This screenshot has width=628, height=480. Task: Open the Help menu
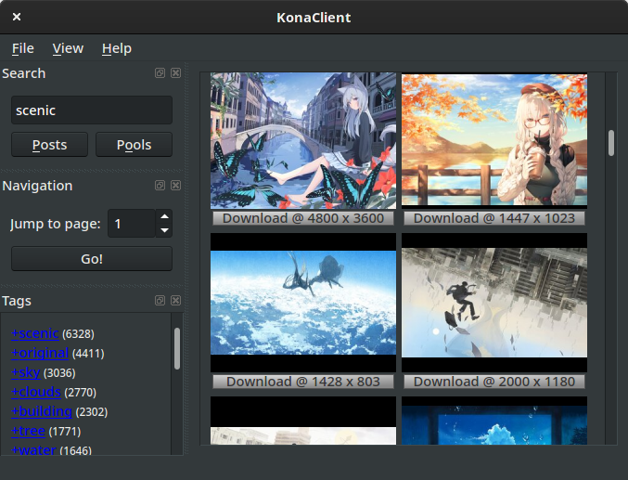(x=116, y=48)
